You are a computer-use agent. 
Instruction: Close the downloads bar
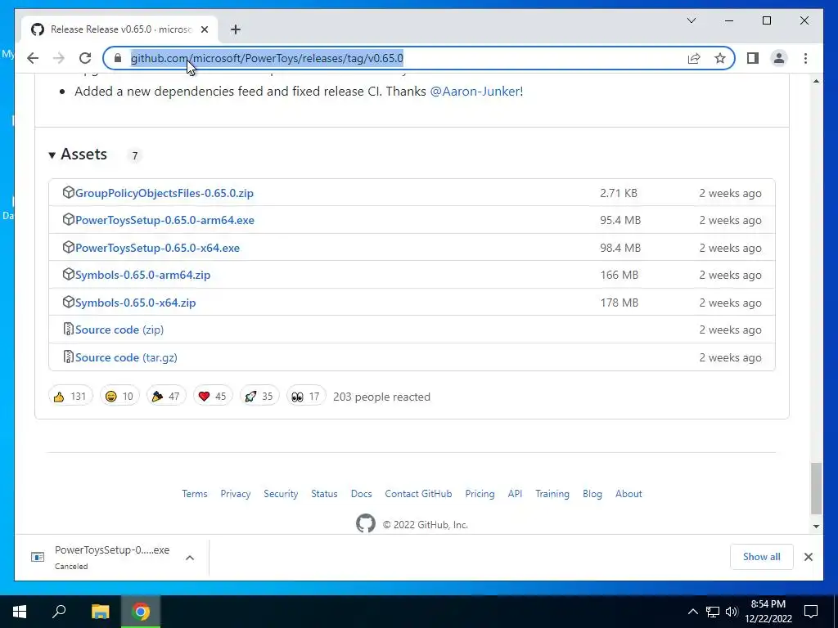coord(808,557)
